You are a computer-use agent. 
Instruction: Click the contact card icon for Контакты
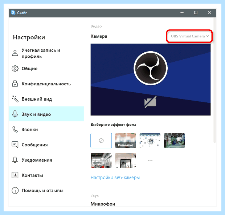coord(15,175)
